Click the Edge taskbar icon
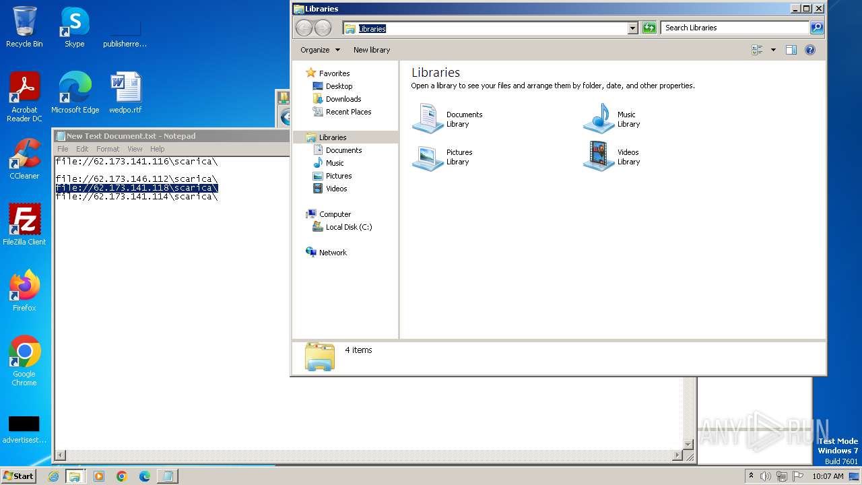Image resolution: width=862 pixels, height=485 pixels. pos(145,476)
